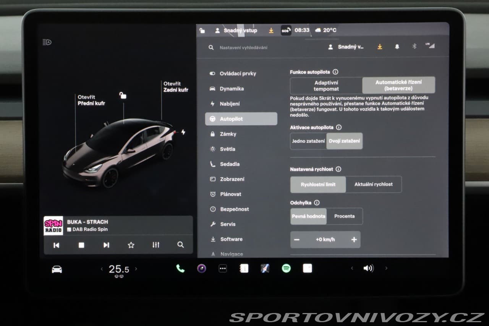Tap the speaker volume icon
This screenshot has width=489, height=326.
click(368, 268)
